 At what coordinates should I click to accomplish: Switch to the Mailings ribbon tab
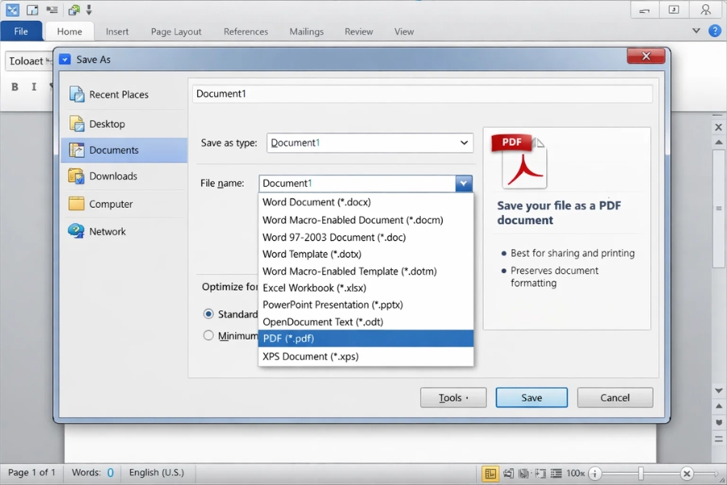[306, 32]
